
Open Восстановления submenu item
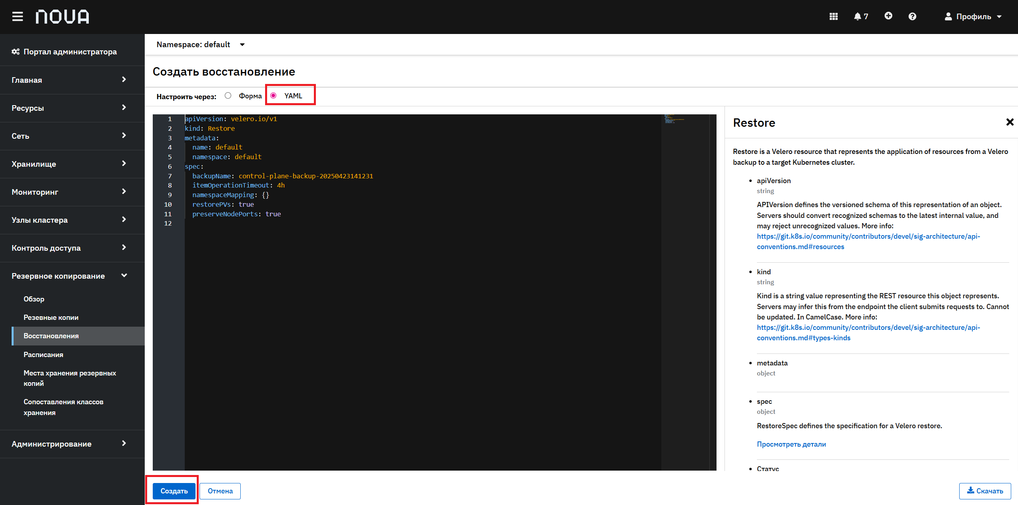click(x=78, y=336)
